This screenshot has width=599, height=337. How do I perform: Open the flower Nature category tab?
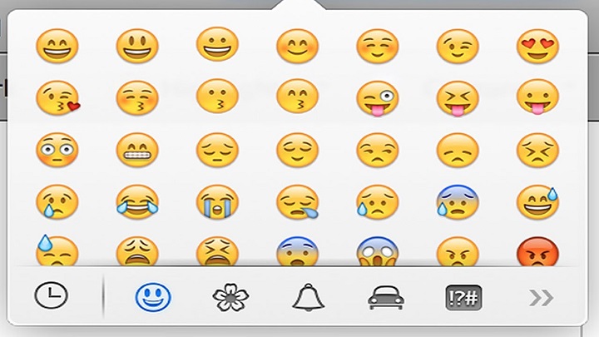tap(230, 297)
